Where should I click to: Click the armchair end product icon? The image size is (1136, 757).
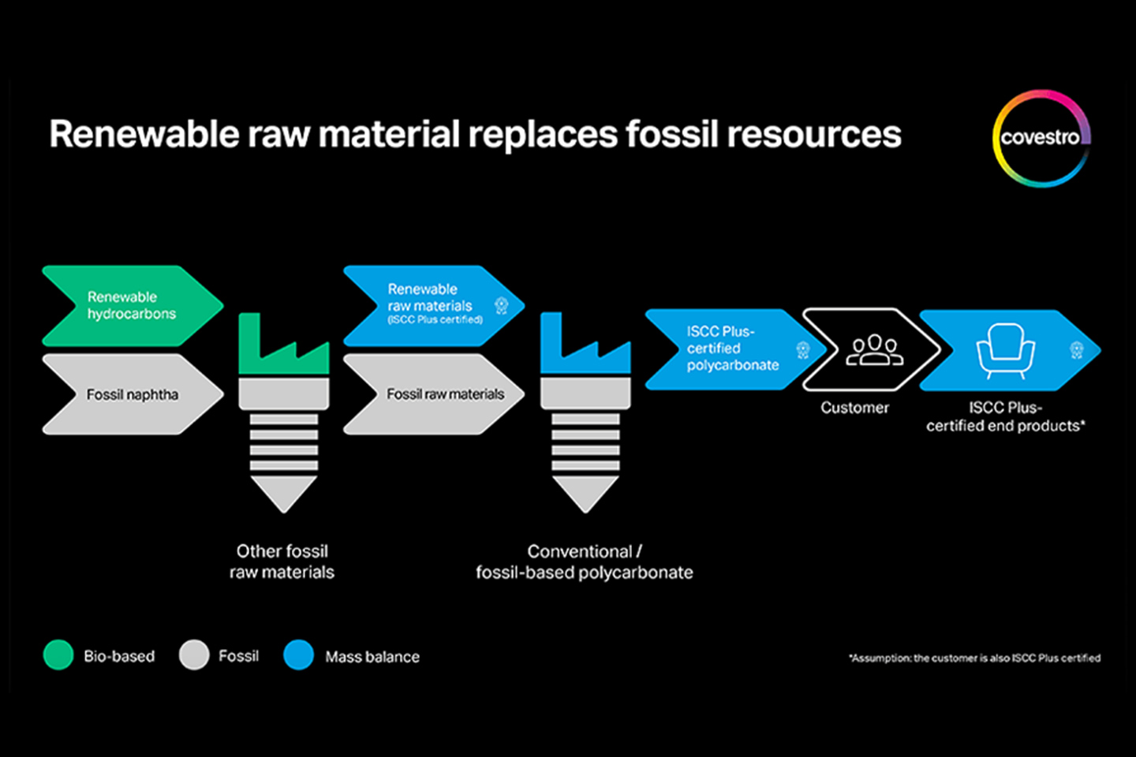coord(1006,351)
